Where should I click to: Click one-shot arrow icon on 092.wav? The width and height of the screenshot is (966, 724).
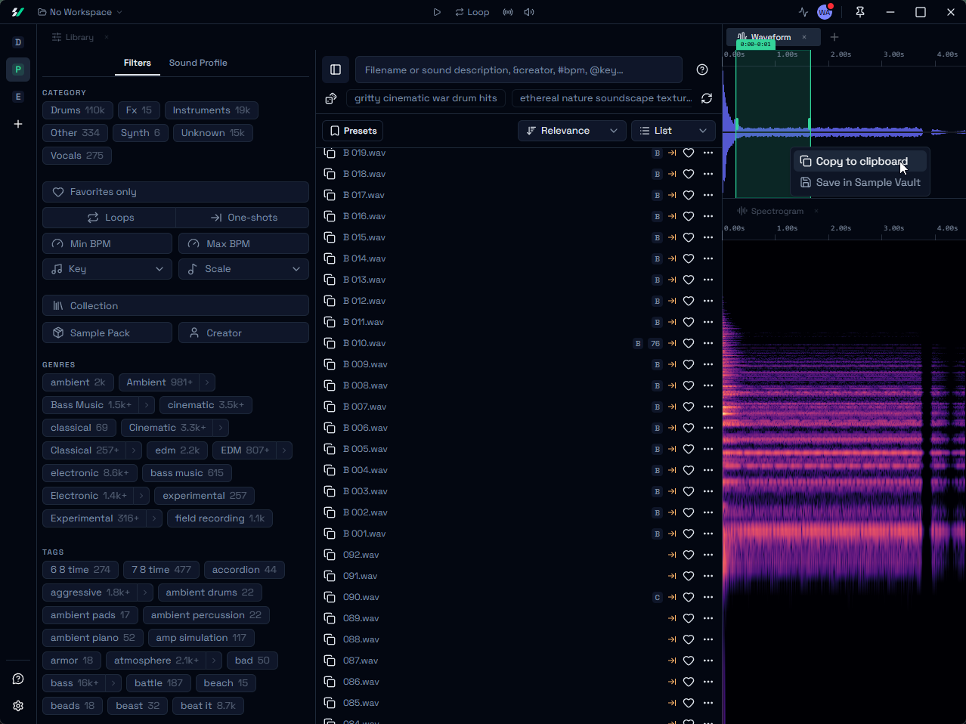672,555
